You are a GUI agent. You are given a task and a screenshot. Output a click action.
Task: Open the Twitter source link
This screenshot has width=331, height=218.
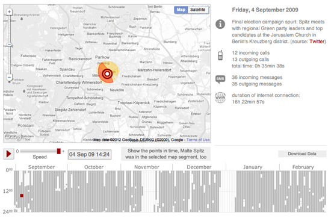click(317, 42)
